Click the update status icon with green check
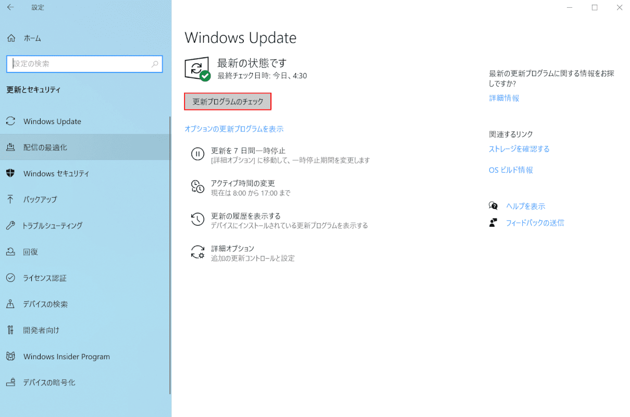Viewport: 630px width, 417px height. (197, 69)
